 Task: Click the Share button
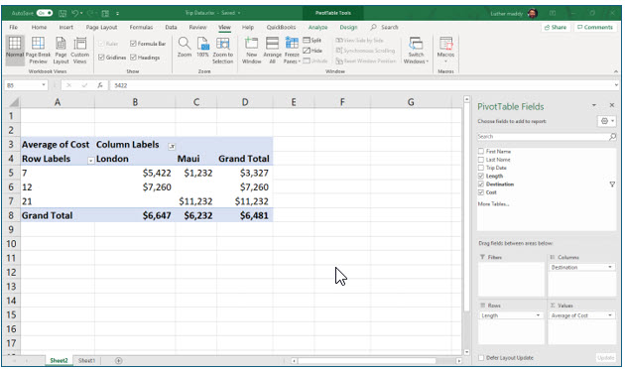tap(556, 27)
